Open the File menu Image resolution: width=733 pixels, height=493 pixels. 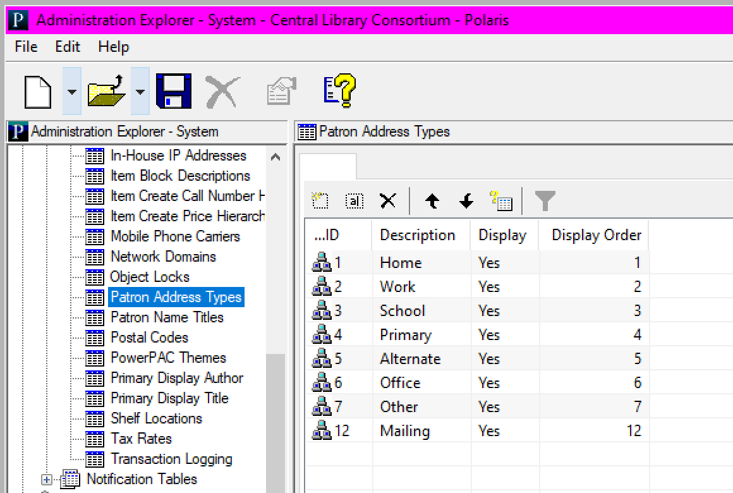pyautogui.click(x=26, y=47)
